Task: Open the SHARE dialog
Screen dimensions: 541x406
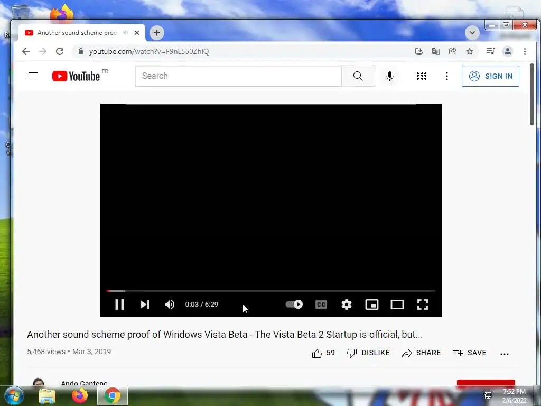Action: [421, 353]
